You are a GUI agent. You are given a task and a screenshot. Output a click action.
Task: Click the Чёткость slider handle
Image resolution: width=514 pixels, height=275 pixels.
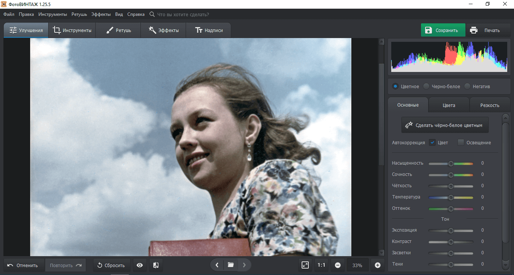[x=451, y=186]
